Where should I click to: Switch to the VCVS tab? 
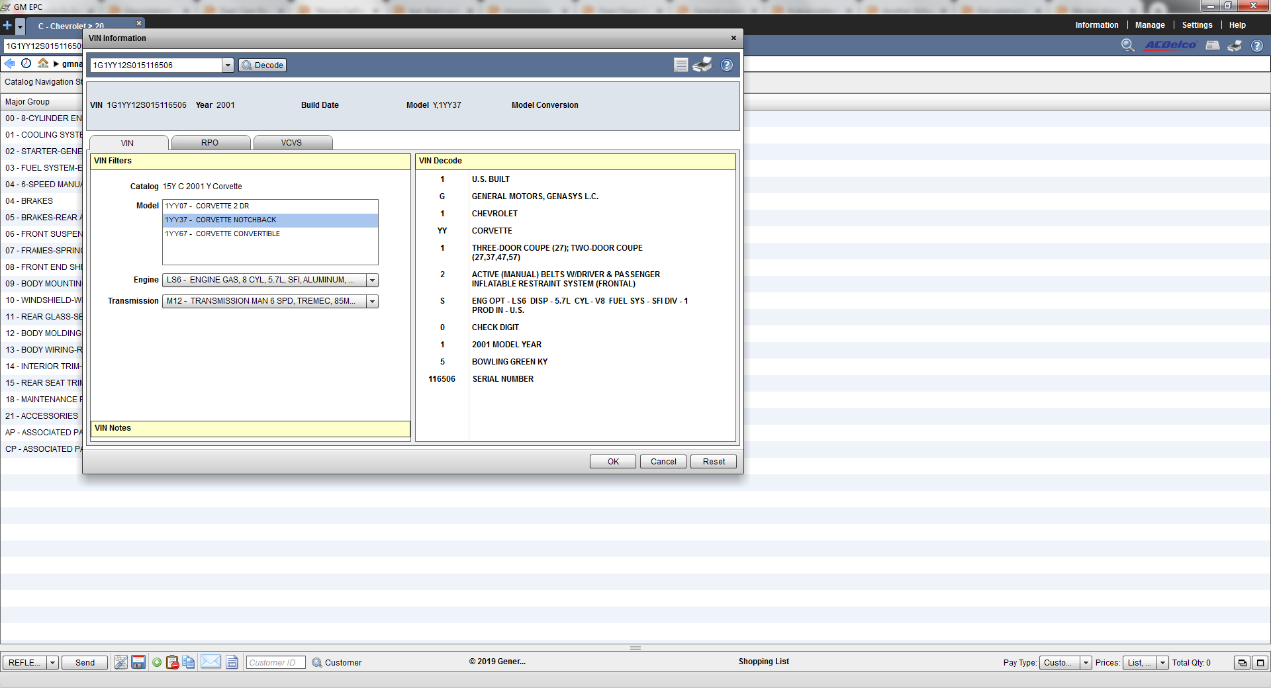[293, 143]
